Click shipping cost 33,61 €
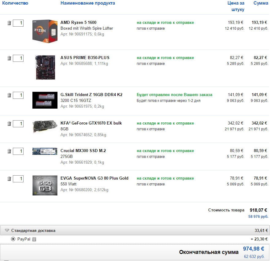This screenshot has height=261, width=270. [261, 230]
